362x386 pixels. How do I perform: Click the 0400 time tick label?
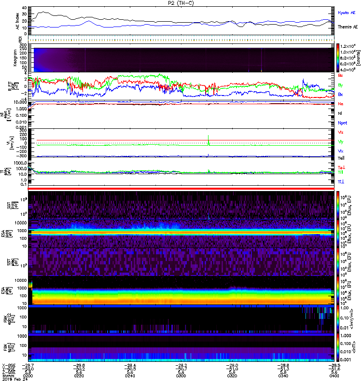(x=334, y=376)
